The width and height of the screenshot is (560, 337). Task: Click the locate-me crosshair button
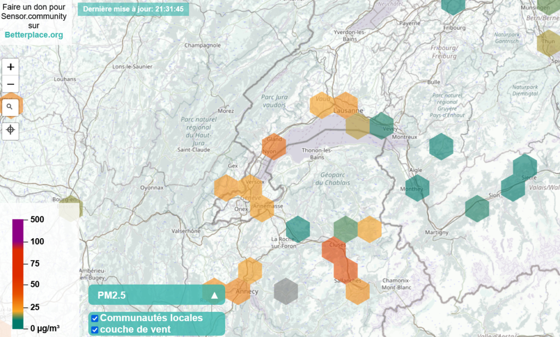10,131
